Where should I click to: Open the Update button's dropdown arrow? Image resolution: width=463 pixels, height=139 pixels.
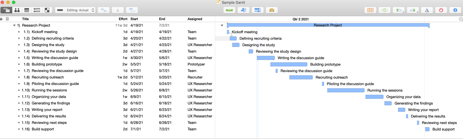pos(418,12)
